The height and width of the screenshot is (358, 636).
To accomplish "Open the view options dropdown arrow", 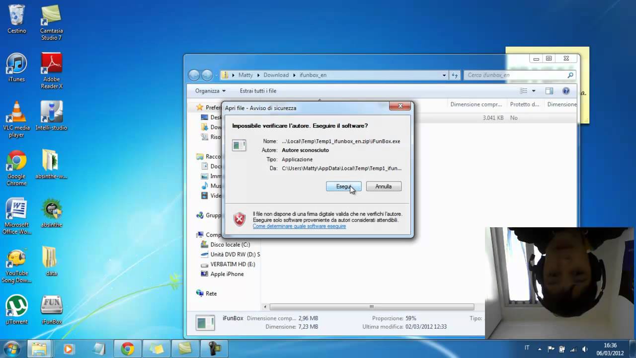I will click(x=534, y=91).
